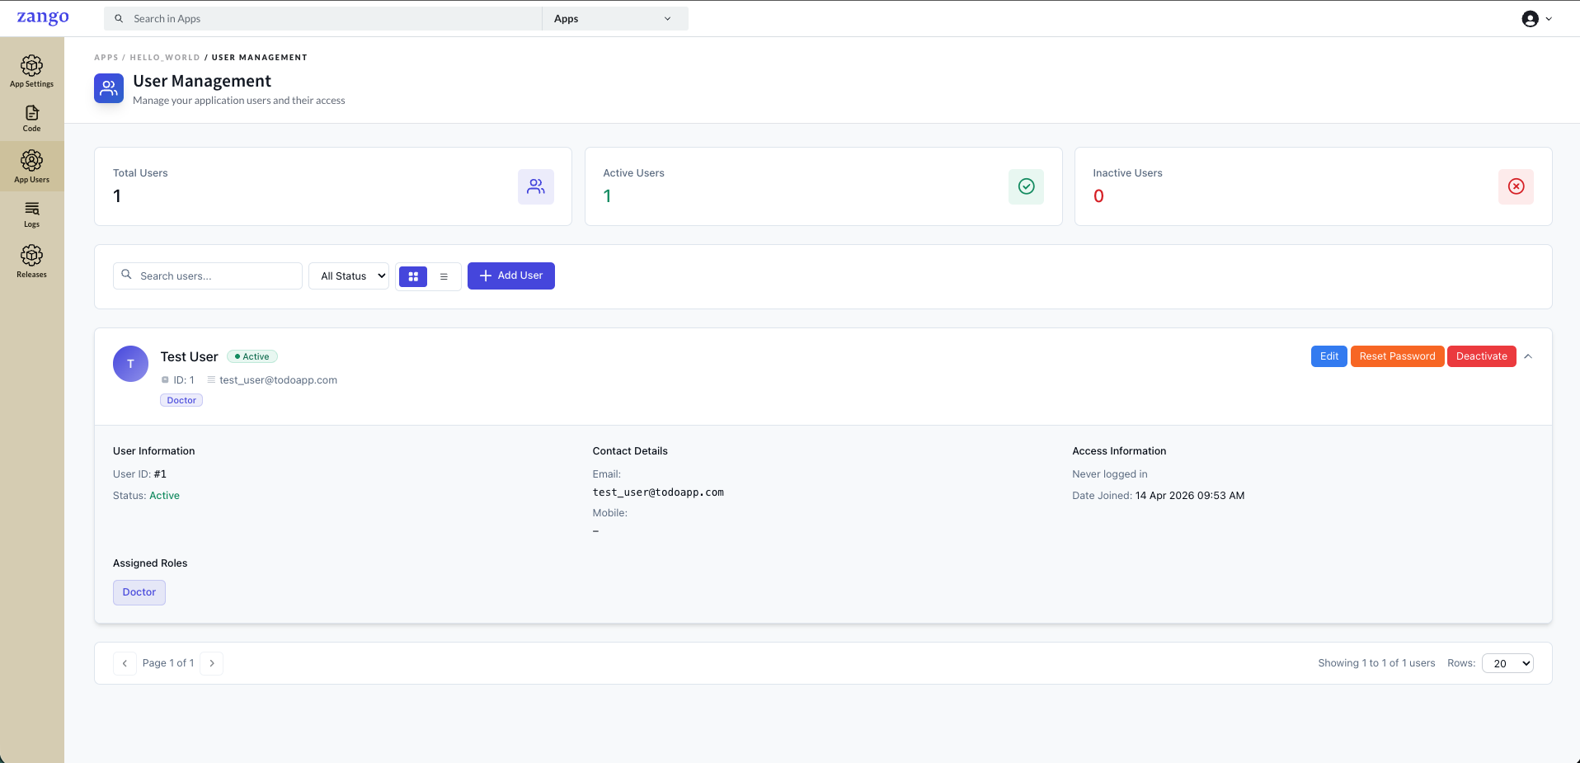Image resolution: width=1580 pixels, height=763 pixels.
Task: Click 'Showing 1 to 1 of 1 users'
Action: tap(1376, 663)
